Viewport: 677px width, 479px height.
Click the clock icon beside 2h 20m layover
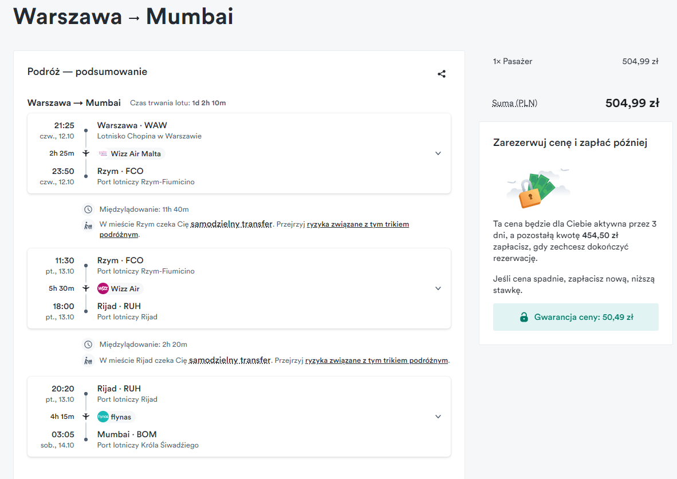(88, 345)
